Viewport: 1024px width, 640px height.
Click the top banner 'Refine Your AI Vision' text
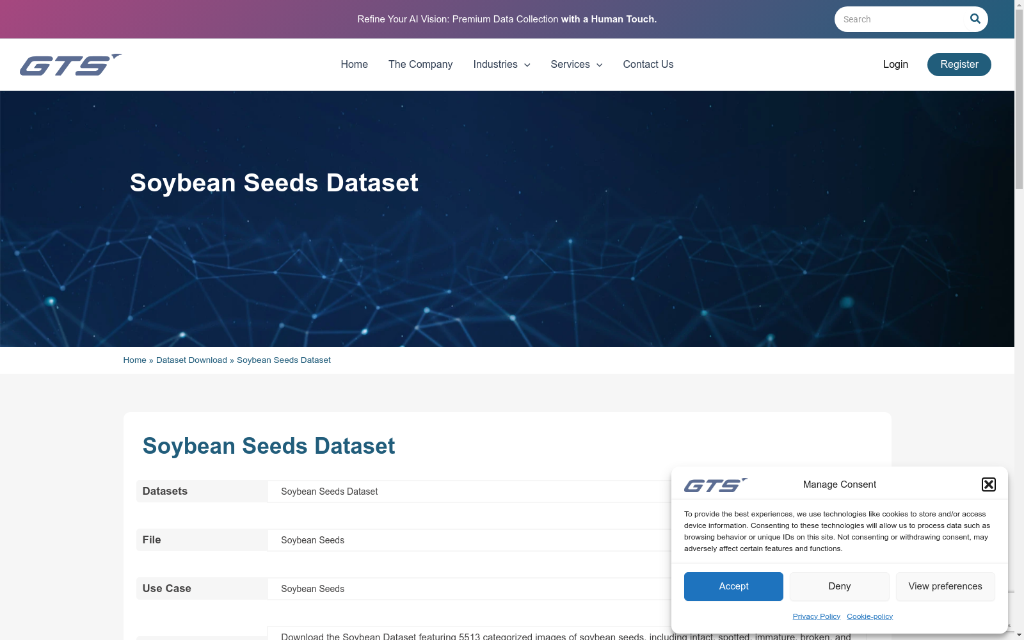click(507, 19)
